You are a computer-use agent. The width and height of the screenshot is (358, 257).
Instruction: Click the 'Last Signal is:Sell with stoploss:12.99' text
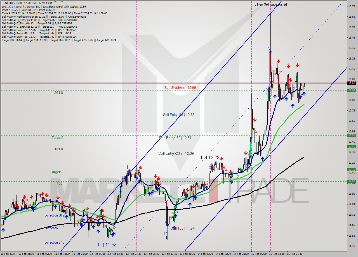[x=65, y=6]
